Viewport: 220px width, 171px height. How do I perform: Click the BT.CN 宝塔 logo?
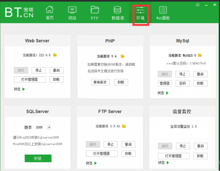click(19, 12)
